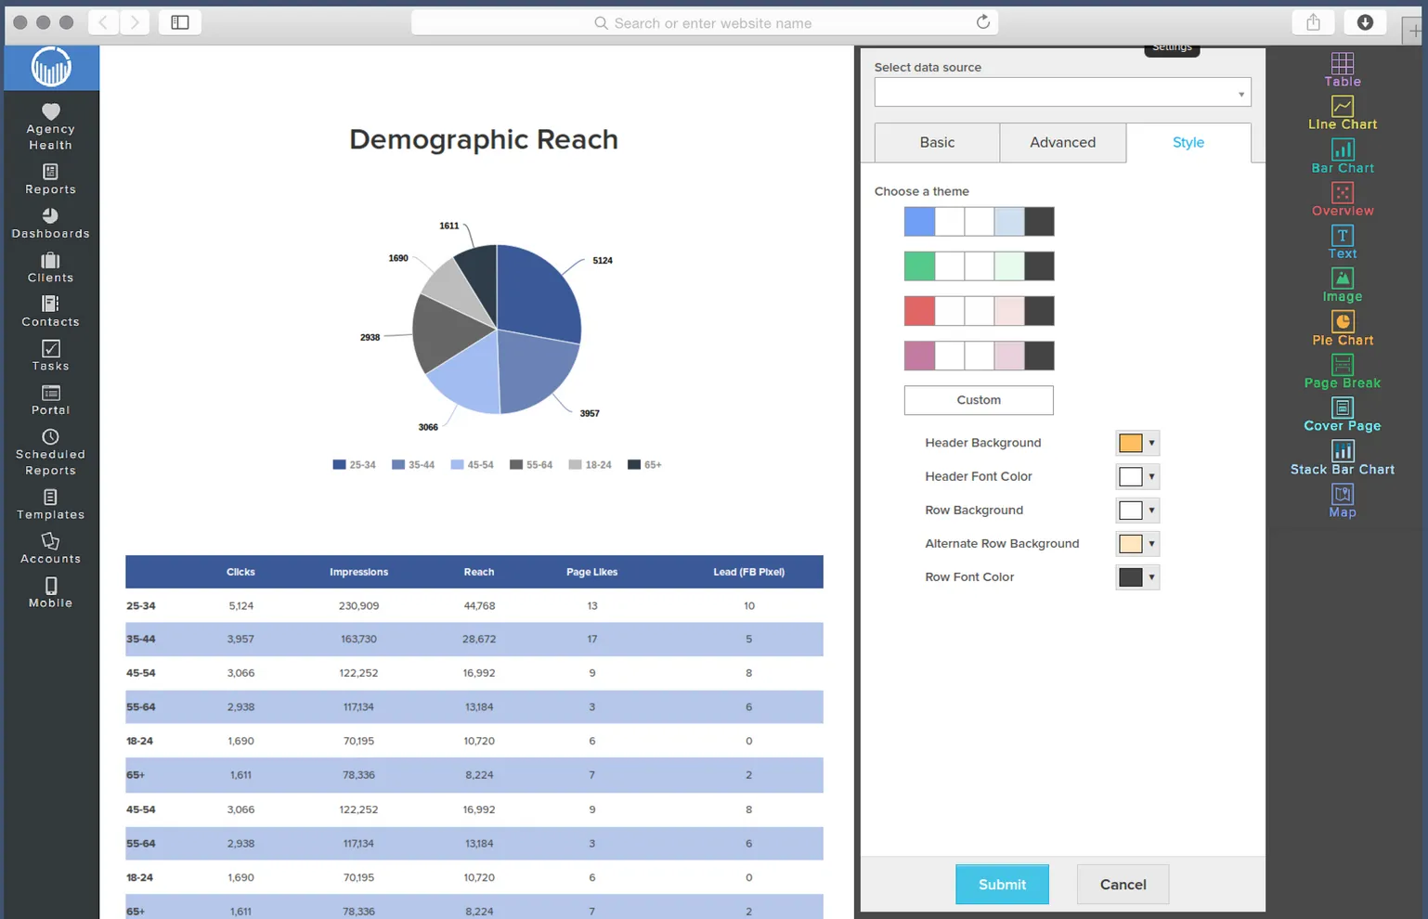Switch to the Basic tab
Image resolution: width=1428 pixels, height=919 pixels.
coord(937,142)
